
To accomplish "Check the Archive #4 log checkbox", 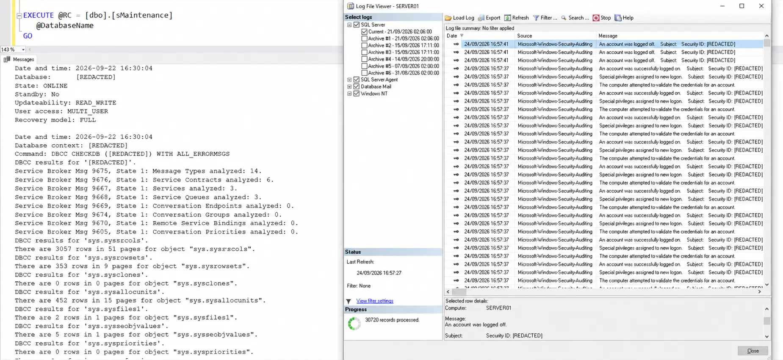I will click(364, 59).
